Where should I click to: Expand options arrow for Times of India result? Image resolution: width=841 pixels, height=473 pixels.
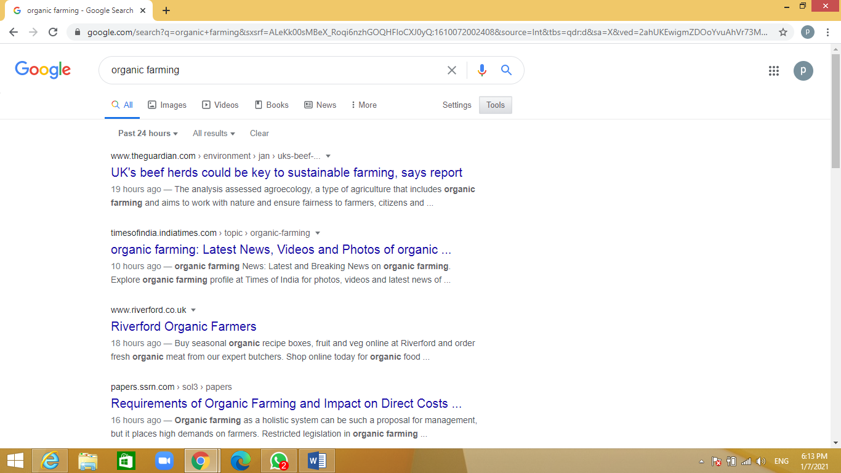pyautogui.click(x=318, y=233)
